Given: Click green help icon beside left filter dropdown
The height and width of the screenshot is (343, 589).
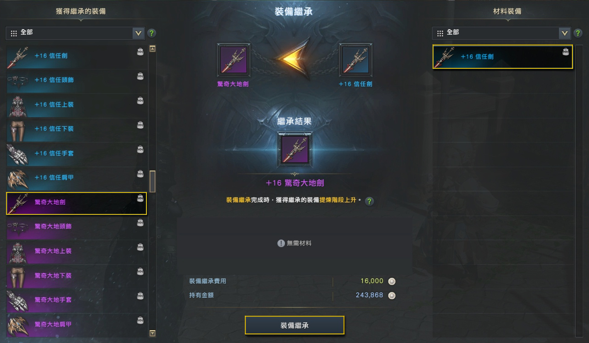Looking at the screenshot, I should (x=152, y=33).
